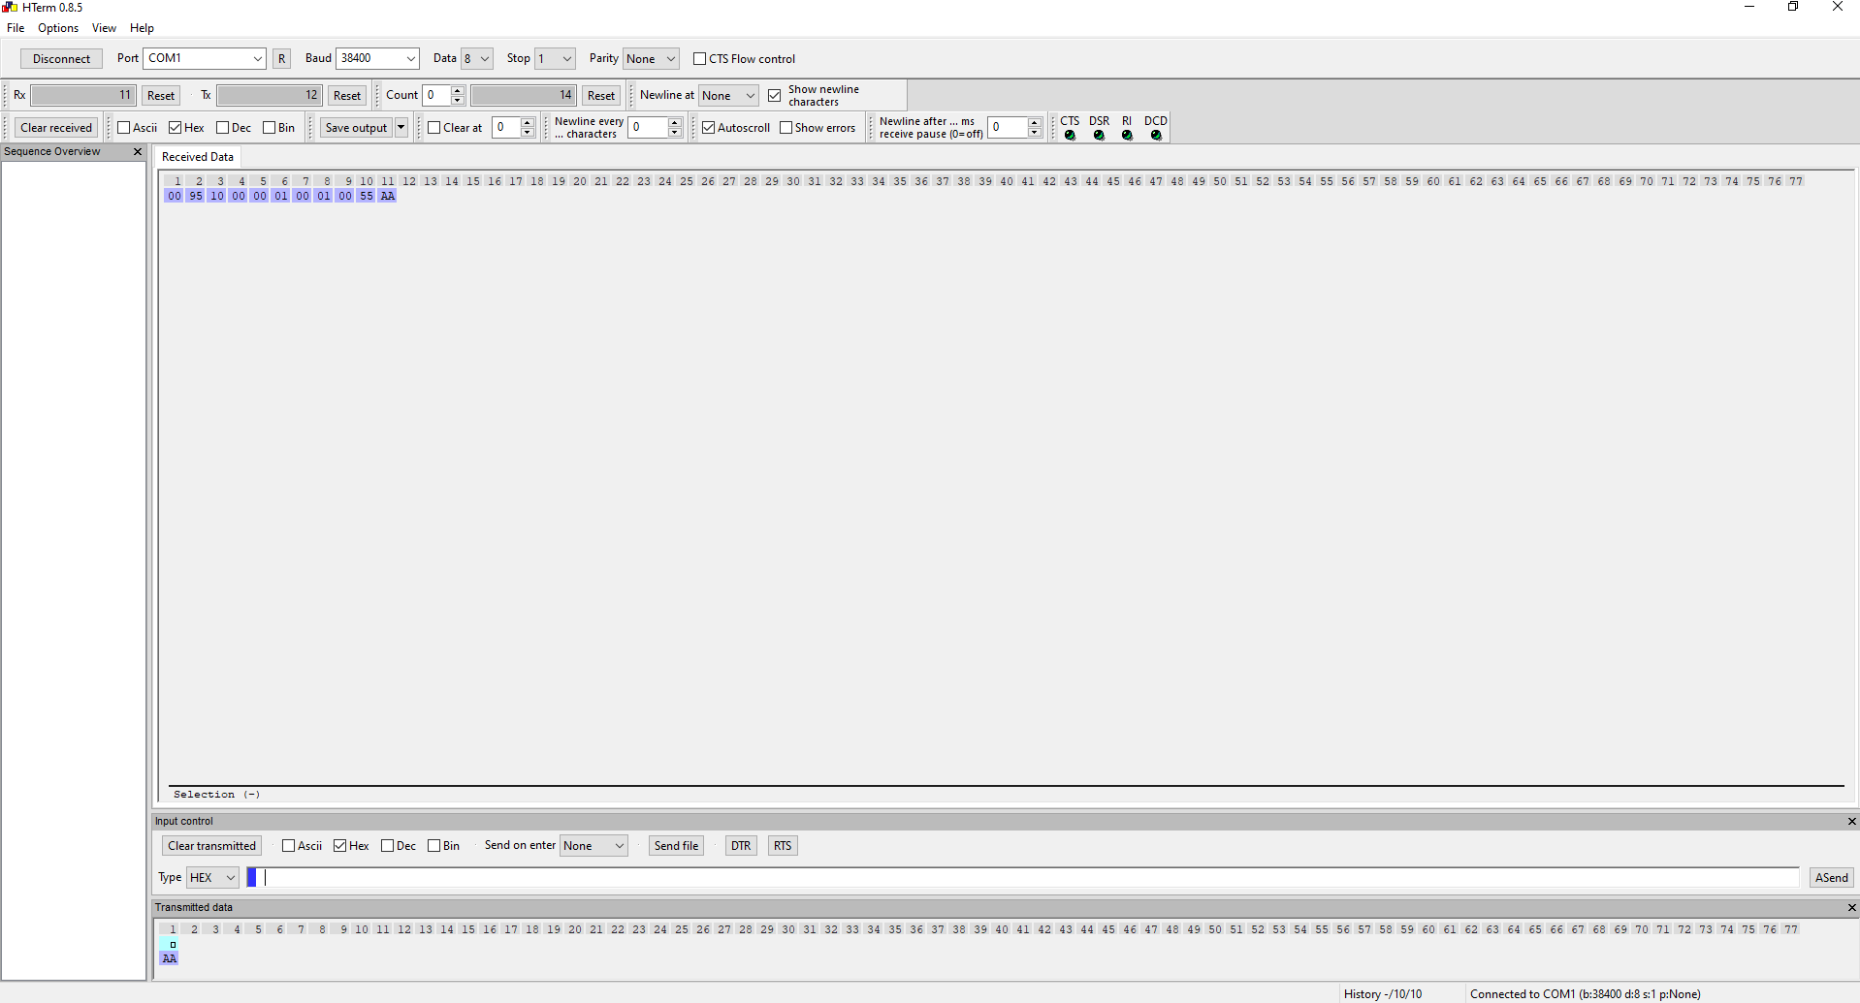The height and width of the screenshot is (1003, 1860).
Task: Reset the Count value
Action: (x=601, y=96)
